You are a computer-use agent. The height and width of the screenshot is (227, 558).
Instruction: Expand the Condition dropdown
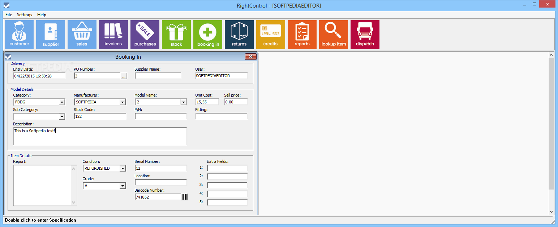click(123, 168)
